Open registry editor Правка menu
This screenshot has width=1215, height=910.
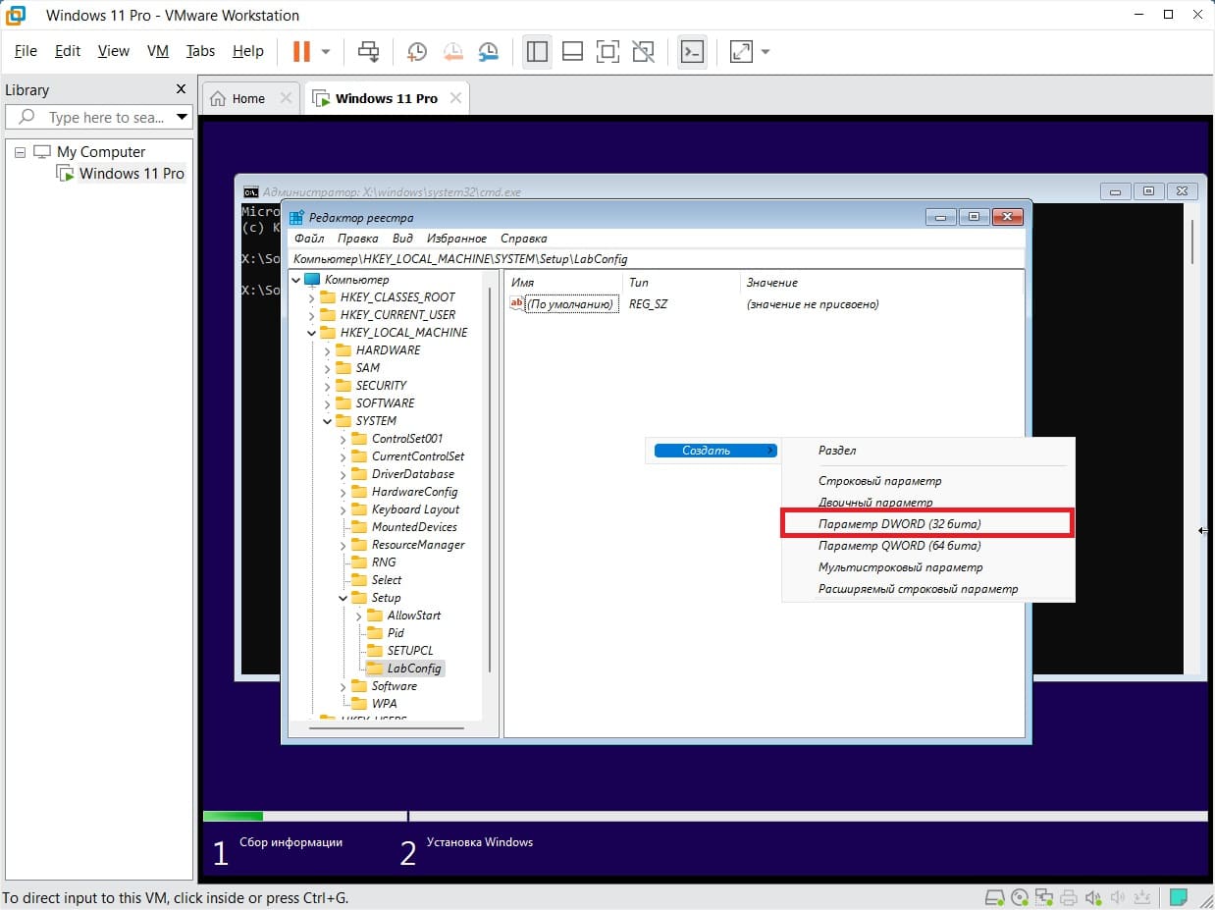click(357, 239)
